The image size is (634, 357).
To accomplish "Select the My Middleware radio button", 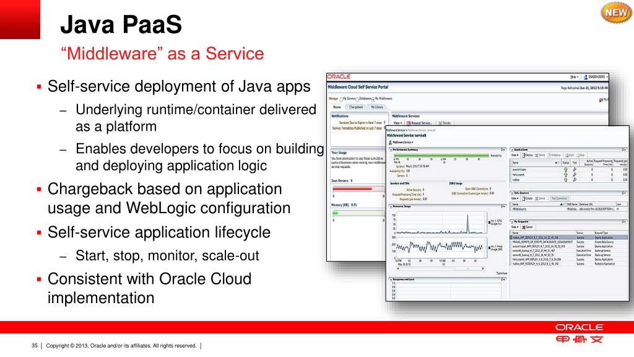I will (373, 99).
